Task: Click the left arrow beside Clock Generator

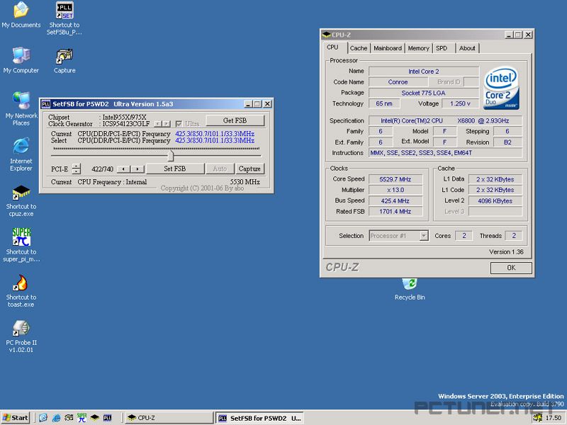Action: click(157, 123)
